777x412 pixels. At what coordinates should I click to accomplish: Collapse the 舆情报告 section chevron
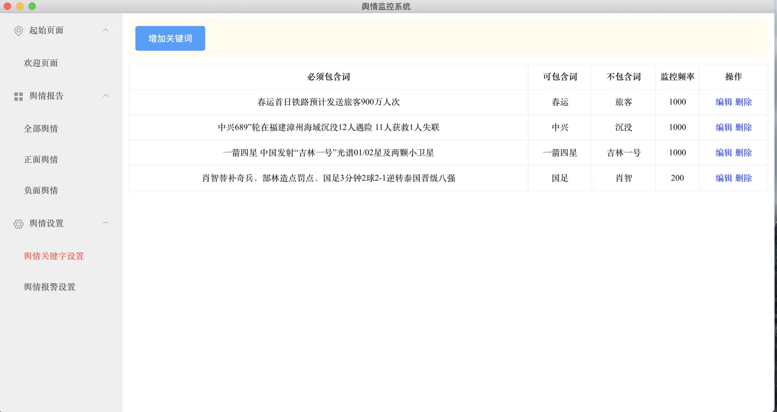click(x=106, y=96)
